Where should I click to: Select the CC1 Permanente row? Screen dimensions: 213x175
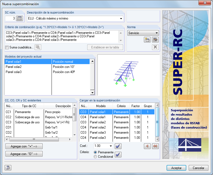tap(38, 112)
